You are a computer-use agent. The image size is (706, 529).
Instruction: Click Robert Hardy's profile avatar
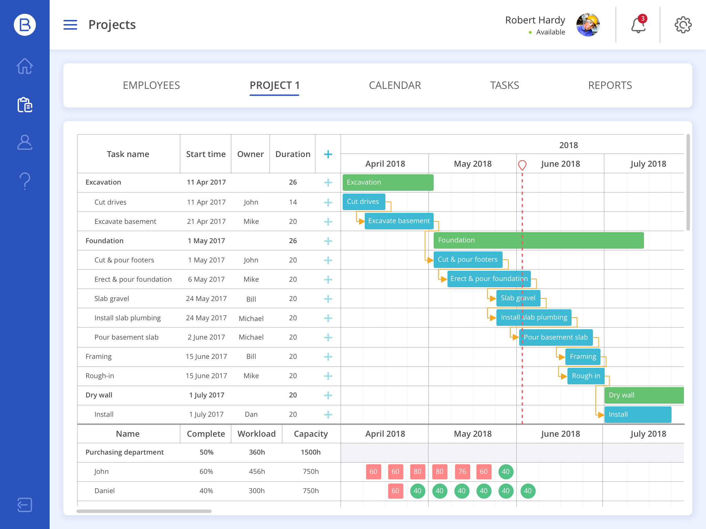click(x=588, y=24)
